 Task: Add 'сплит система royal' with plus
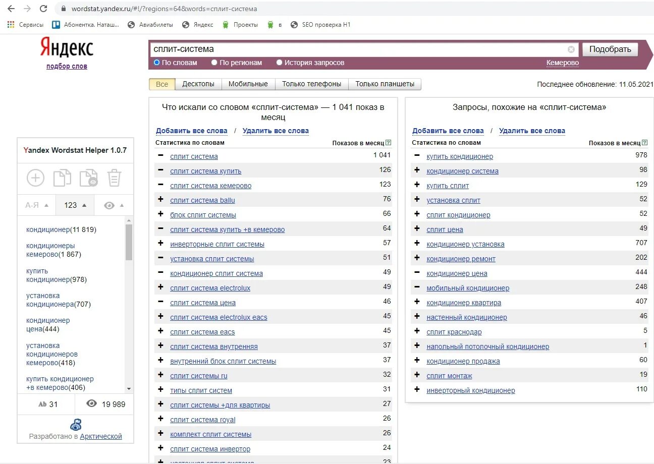(160, 419)
